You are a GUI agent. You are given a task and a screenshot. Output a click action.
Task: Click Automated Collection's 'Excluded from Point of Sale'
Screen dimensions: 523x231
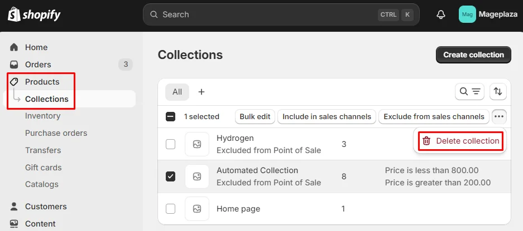[x=269, y=183]
